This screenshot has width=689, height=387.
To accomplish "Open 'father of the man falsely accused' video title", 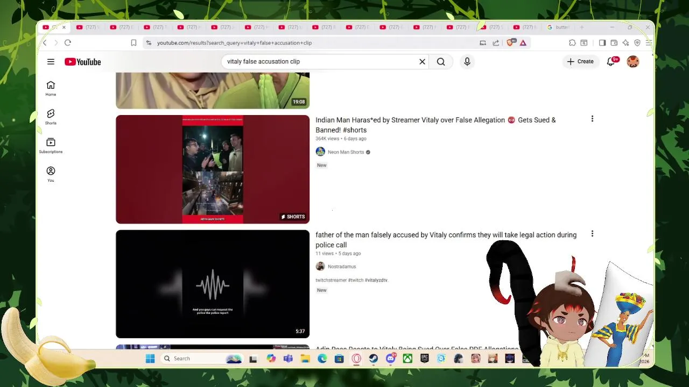I will [446, 240].
